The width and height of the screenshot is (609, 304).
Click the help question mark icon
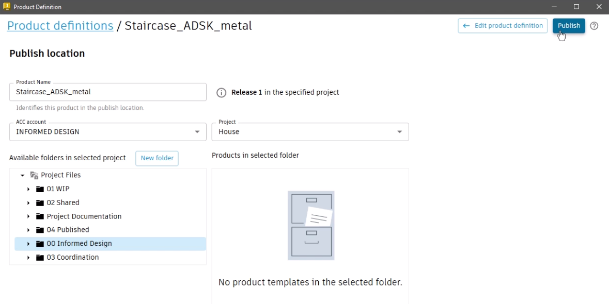pyautogui.click(x=594, y=26)
